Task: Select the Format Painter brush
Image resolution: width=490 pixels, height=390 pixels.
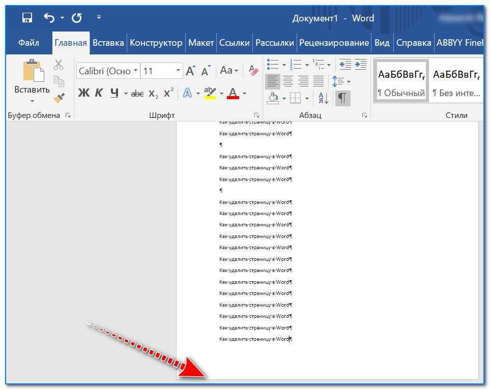Action: (x=59, y=98)
